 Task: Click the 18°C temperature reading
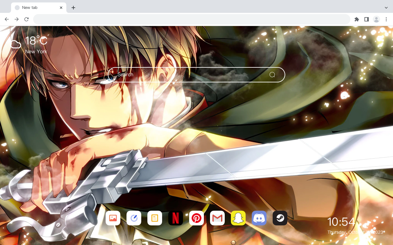36,41
